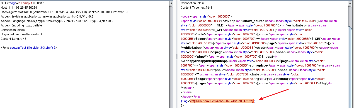Click the Upgrade-Insecure-Requests: 1 header
Viewport: 354px width, 108px height.
(21, 34)
